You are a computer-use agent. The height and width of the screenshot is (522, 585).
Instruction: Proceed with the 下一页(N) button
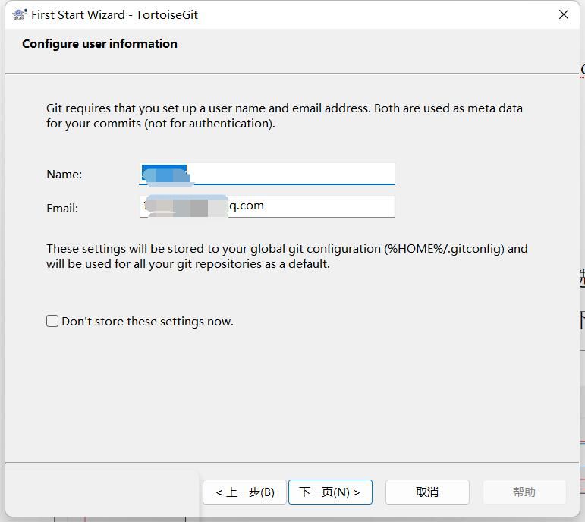click(330, 492)
